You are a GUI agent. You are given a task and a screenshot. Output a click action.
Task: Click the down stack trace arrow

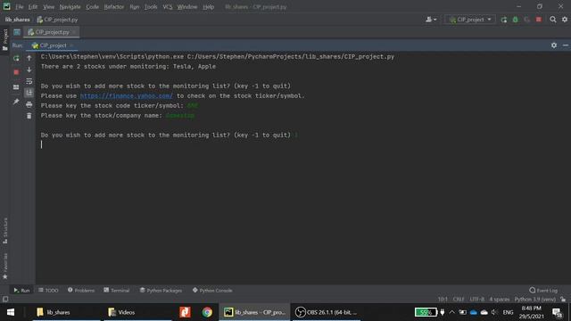click(x=29, y=70)
